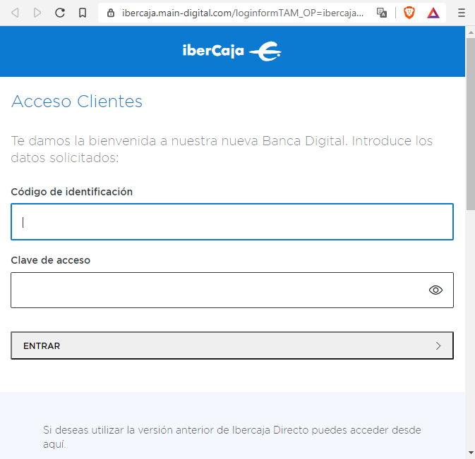Open the browser hamburger menu
This screenshot has height=459, width=475.
coord(461,13)
